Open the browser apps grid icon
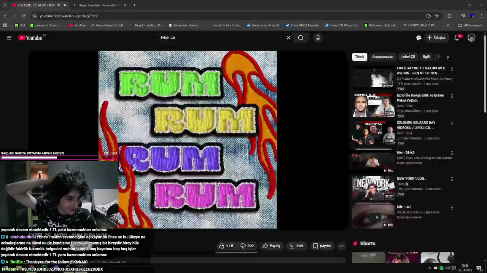This screenshot has width=487, height=273. tap(5, 25)
